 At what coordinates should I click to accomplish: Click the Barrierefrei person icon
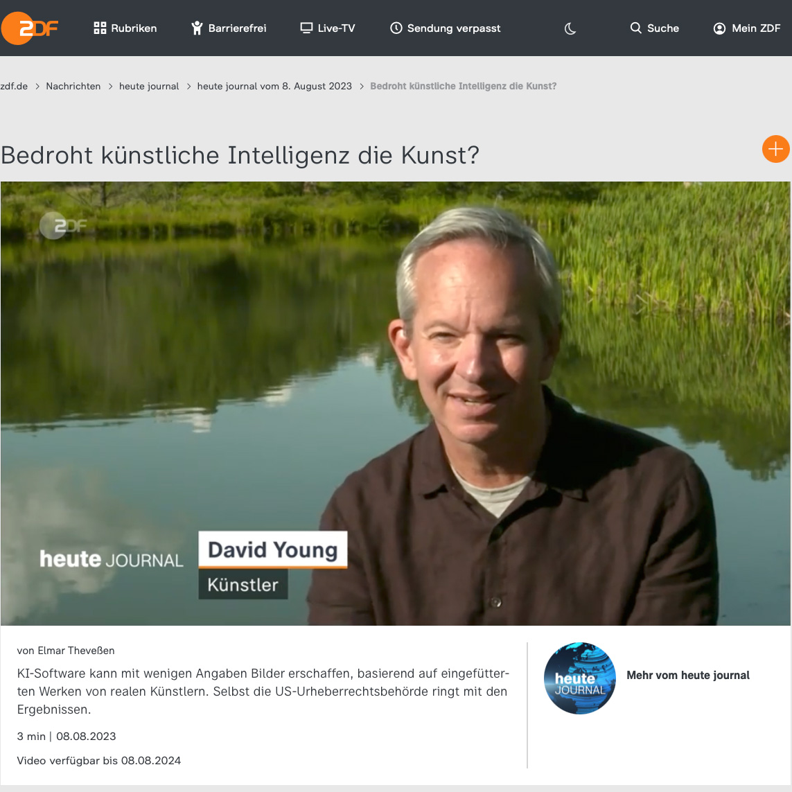click(x=197, y=28)
